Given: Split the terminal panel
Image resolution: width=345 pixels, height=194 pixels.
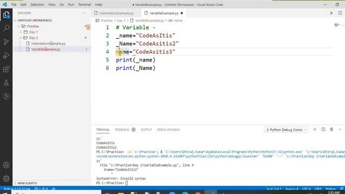Looking at the screenshot, I should pos(323,129).
